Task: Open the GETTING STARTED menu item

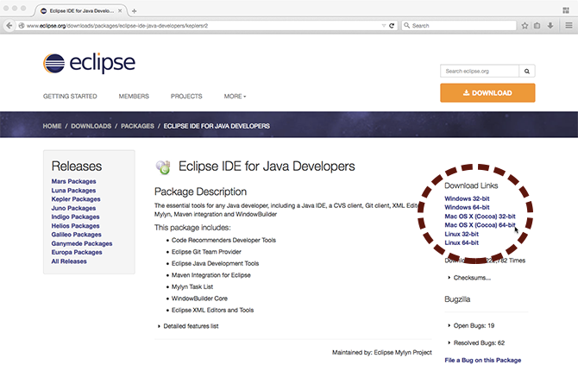Action: point(70,96)
